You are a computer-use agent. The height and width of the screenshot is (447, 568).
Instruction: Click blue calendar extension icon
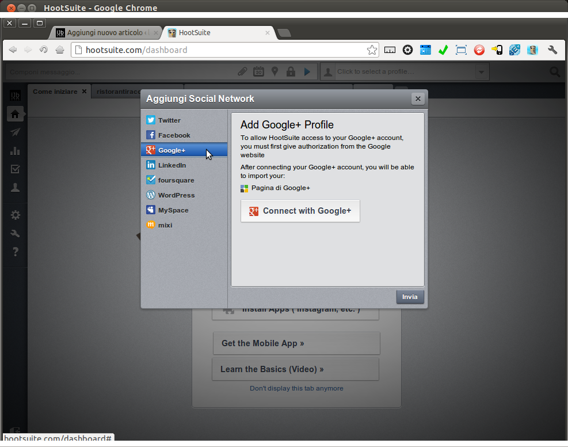(425, 50)
